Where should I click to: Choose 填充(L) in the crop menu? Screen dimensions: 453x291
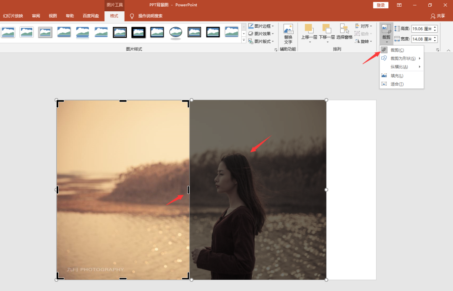[x=397, y=76]
